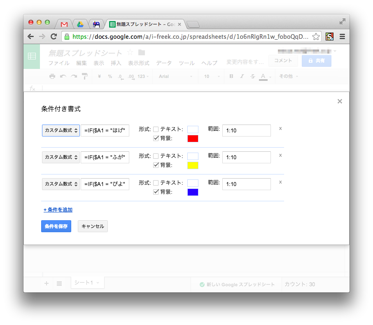The image size is (373, 325).
Task: Click the paint format tool
Action: pos(84,76)
